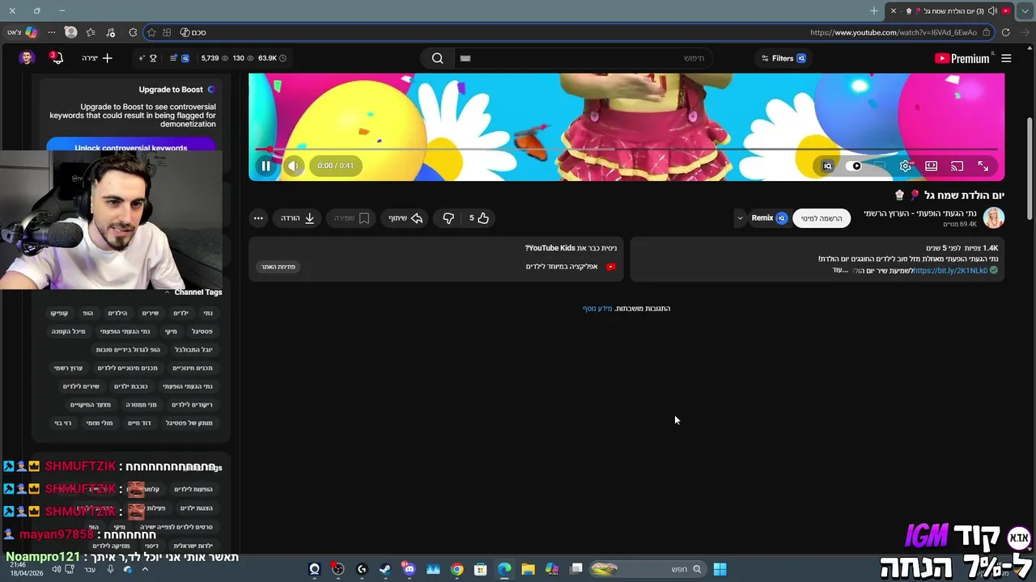Open the channel avatar of נתי הגעתי
Image resolution: width=1036 pixels, height=582 pixels.
click(x=993, y=217)
